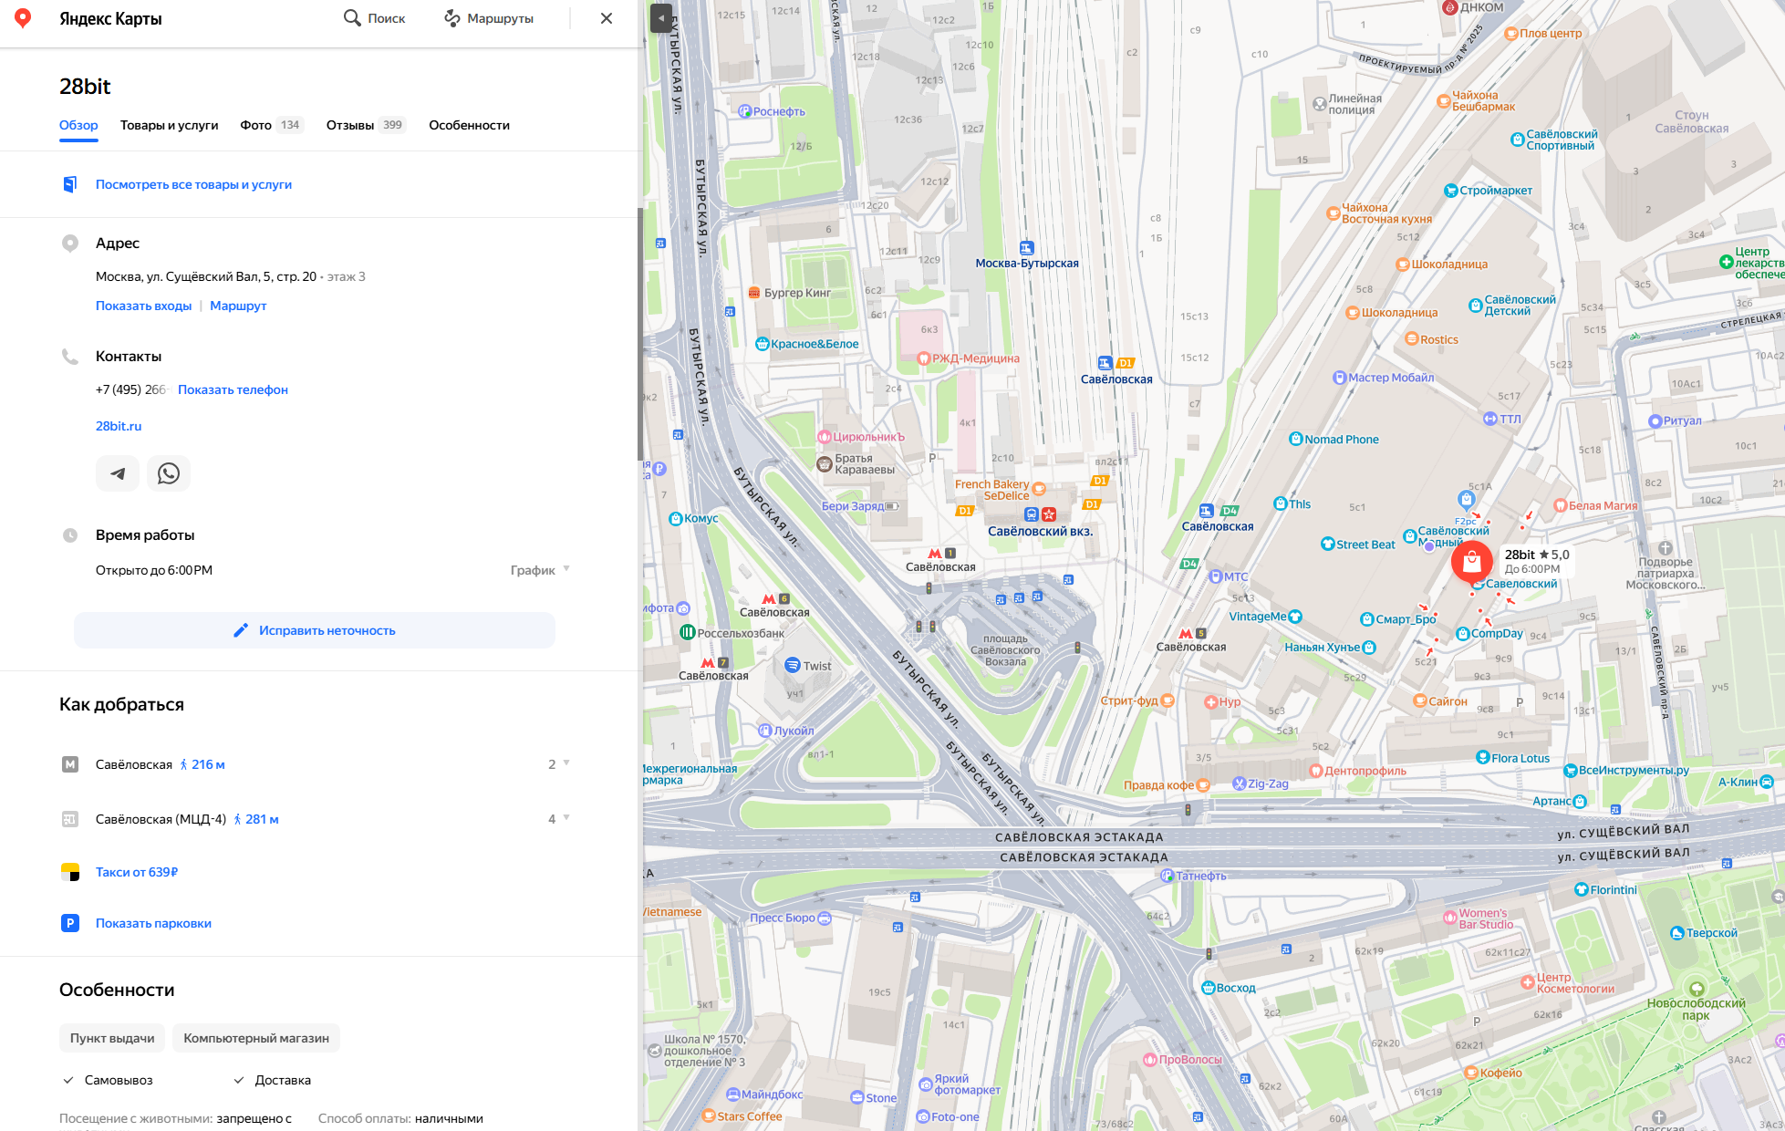Collapse the side panel arrow button
The height and width of the screenshot is (1131, 1785).
click(x=661, y=17)
